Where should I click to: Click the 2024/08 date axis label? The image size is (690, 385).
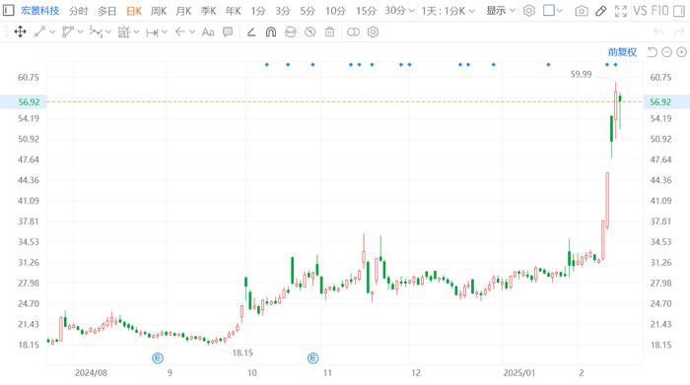pyautogui.click(x=91, y=373)
